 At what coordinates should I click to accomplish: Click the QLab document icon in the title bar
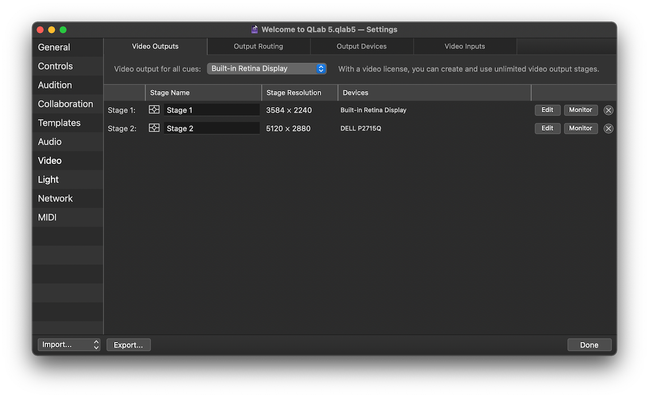point(254,29)
